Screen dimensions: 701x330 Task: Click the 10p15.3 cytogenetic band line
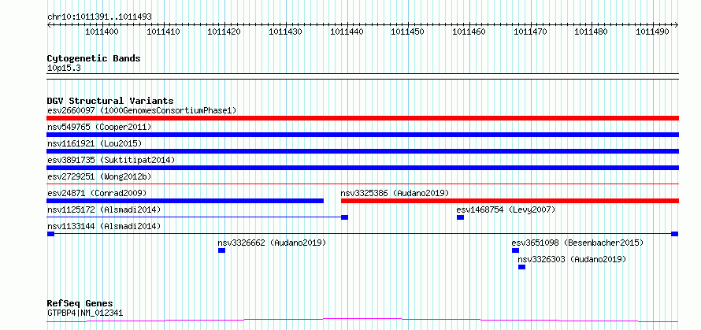click(x=362, y=76)
